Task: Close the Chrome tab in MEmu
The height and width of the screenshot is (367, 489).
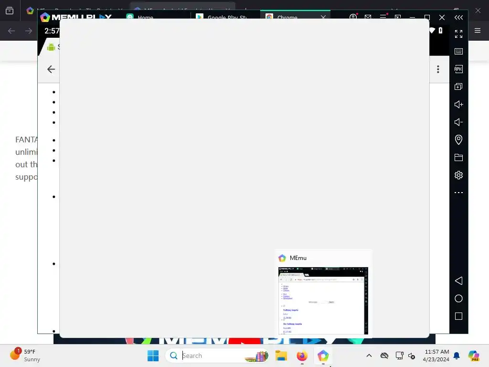Action: click(x=323, y=17)
